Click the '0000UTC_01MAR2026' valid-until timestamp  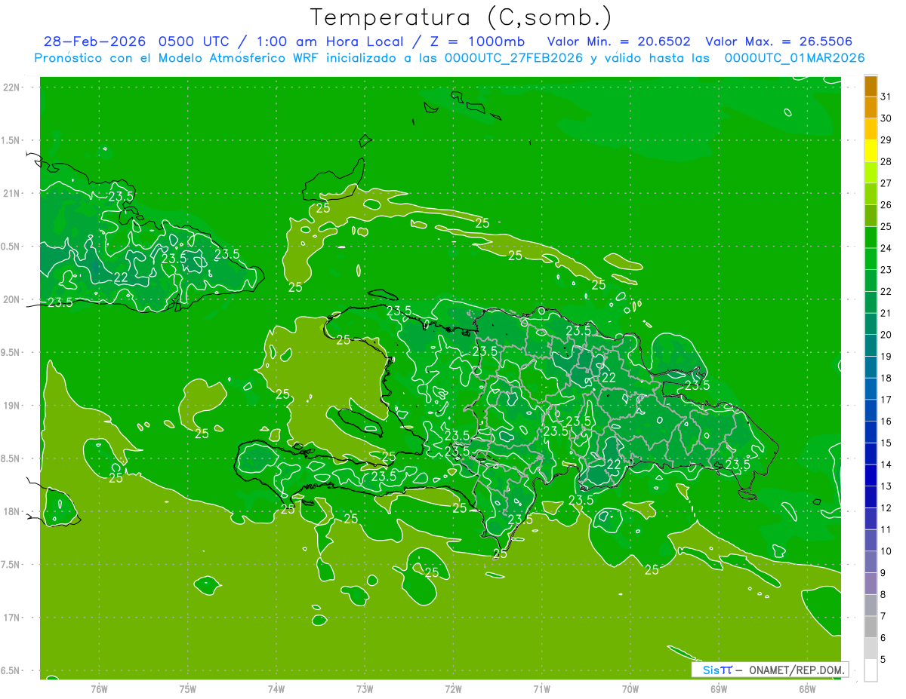(x=794, y=58)
